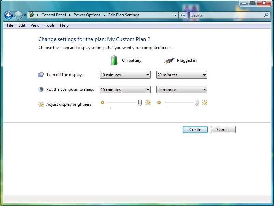Open the address bar history dropdown
The height and width of the screenshot is (206, 274).
[175, 15]
